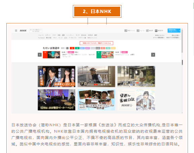
Task: Open the hamburger menu beside NHK logo
Action: 16,30
